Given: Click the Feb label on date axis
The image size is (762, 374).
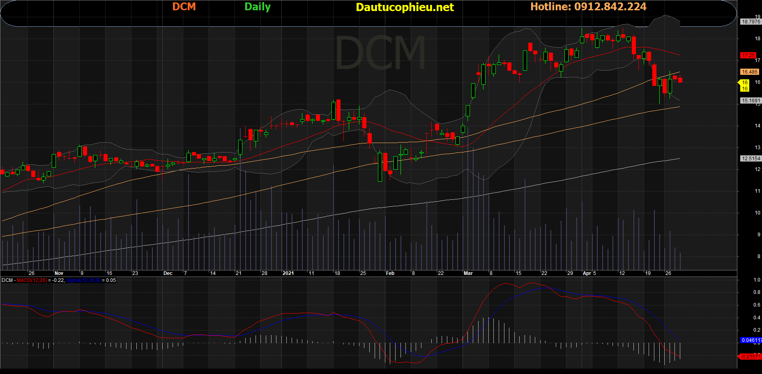Looking at the screenshot, I should point(390,273).
